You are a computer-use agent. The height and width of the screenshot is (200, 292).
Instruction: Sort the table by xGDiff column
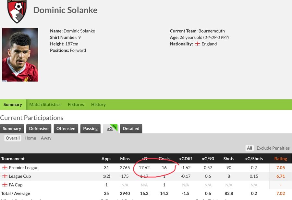coord(186,159)
